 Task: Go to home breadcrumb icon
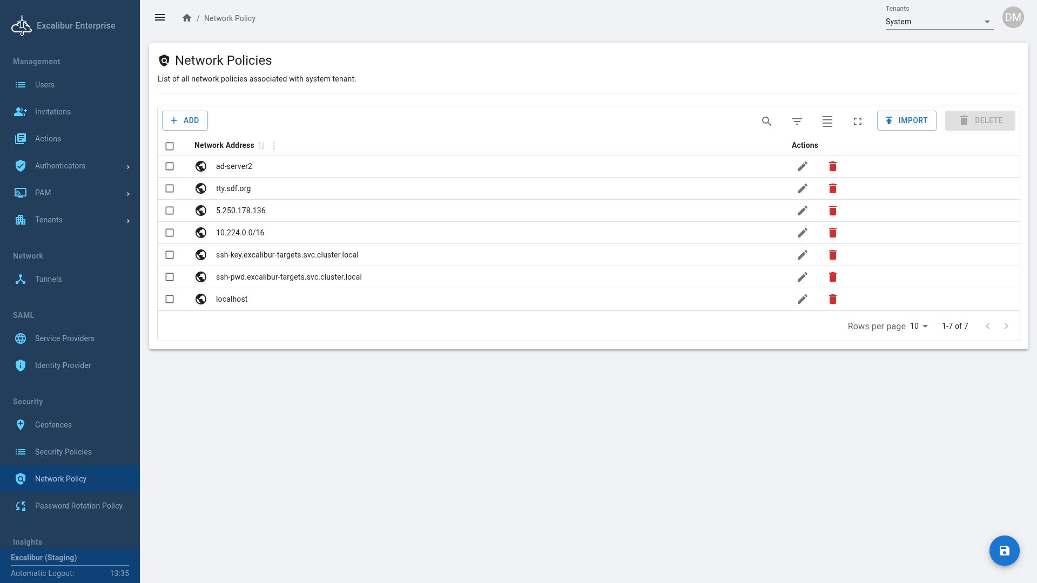187,18
